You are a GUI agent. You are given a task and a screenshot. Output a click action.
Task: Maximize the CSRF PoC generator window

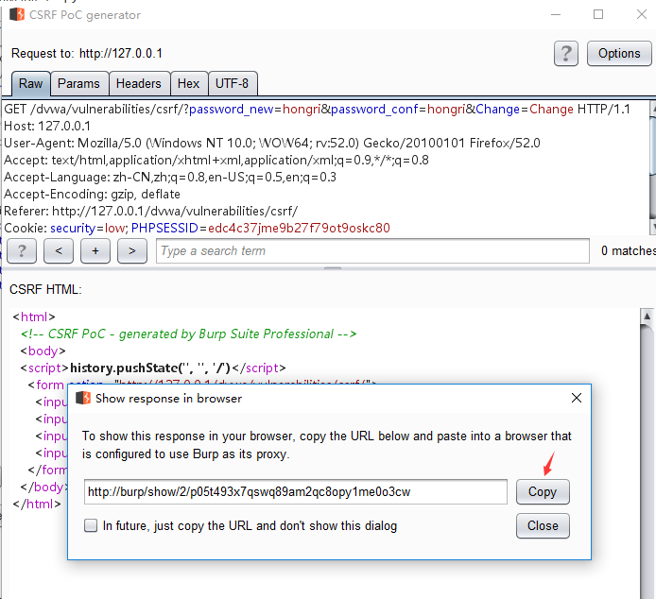tap(598, 14)
